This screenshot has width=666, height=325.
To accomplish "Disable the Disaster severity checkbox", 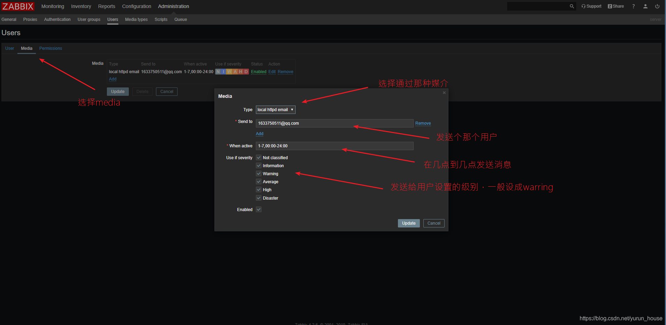I will [258, 198].
